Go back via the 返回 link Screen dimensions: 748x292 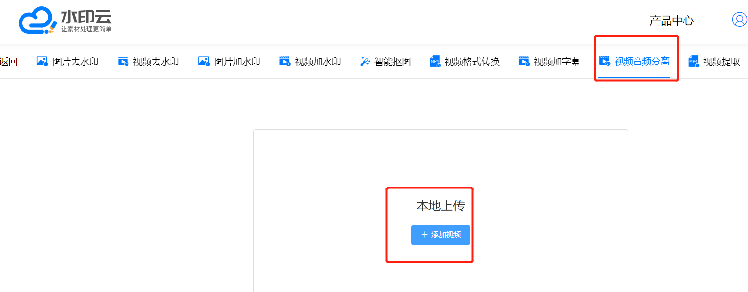(9, 62)
